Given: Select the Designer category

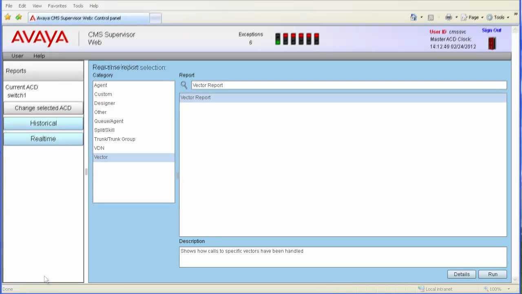Looking at the screenshot, I should 134,103.
